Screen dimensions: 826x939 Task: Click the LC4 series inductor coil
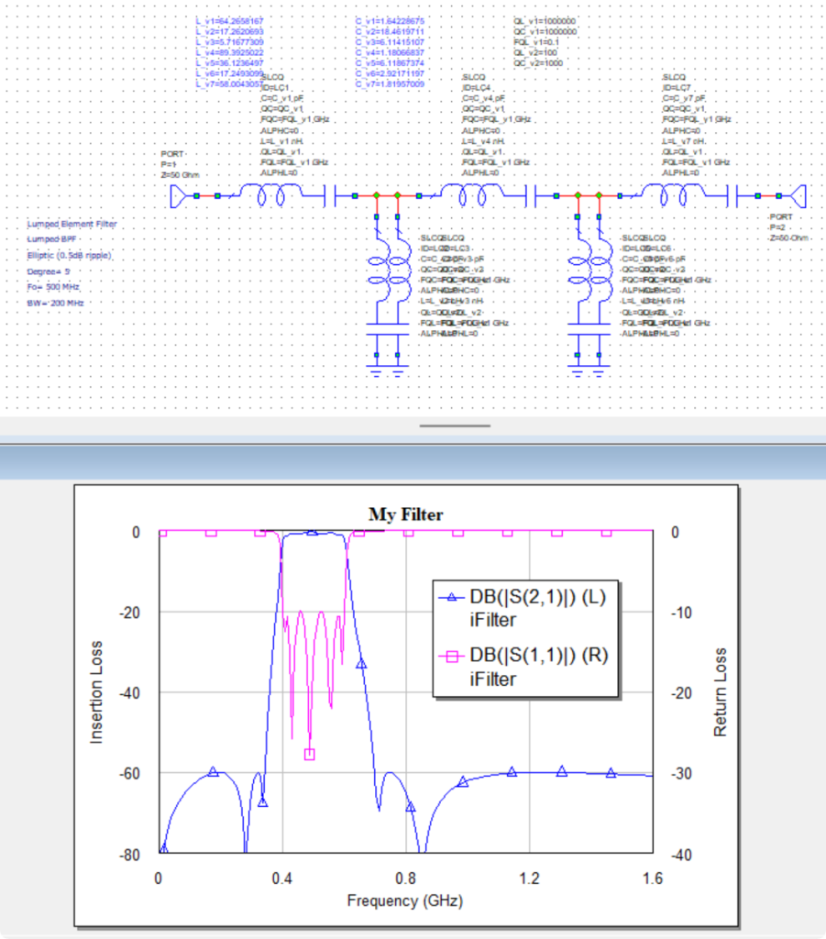click(472, 194)
